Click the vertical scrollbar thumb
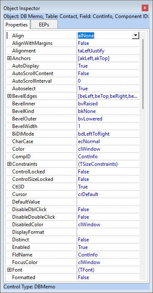The width and height of the screenshot is (153, 293). click(143, 74)
